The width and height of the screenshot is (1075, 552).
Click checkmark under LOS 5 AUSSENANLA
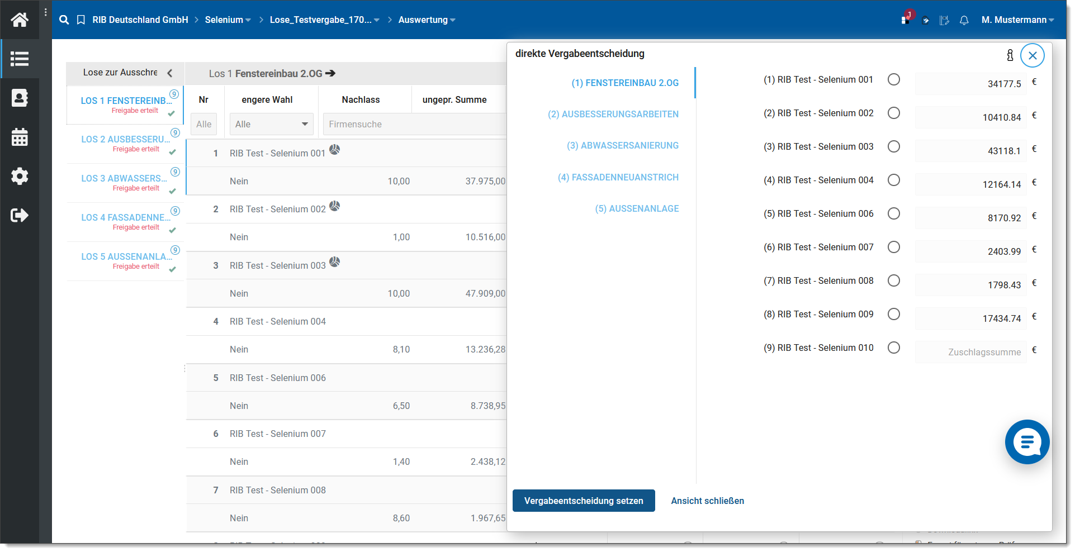click(x=172, y=269)
